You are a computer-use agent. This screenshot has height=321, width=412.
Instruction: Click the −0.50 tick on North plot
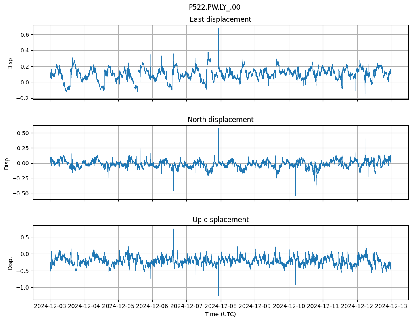pyautogui.click(x=22, y=193)
